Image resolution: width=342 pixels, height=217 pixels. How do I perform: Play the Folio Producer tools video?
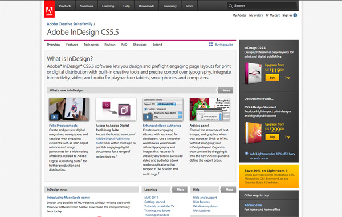click(54, 117)
